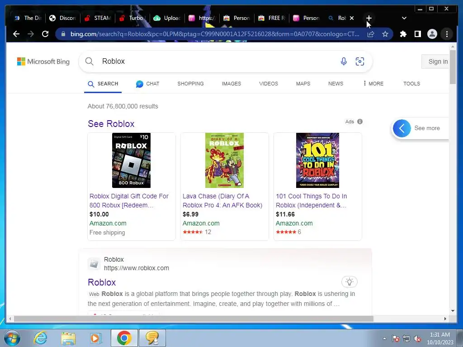
Task: Toggle the browser side panel icon
Action: click(417, 34)
